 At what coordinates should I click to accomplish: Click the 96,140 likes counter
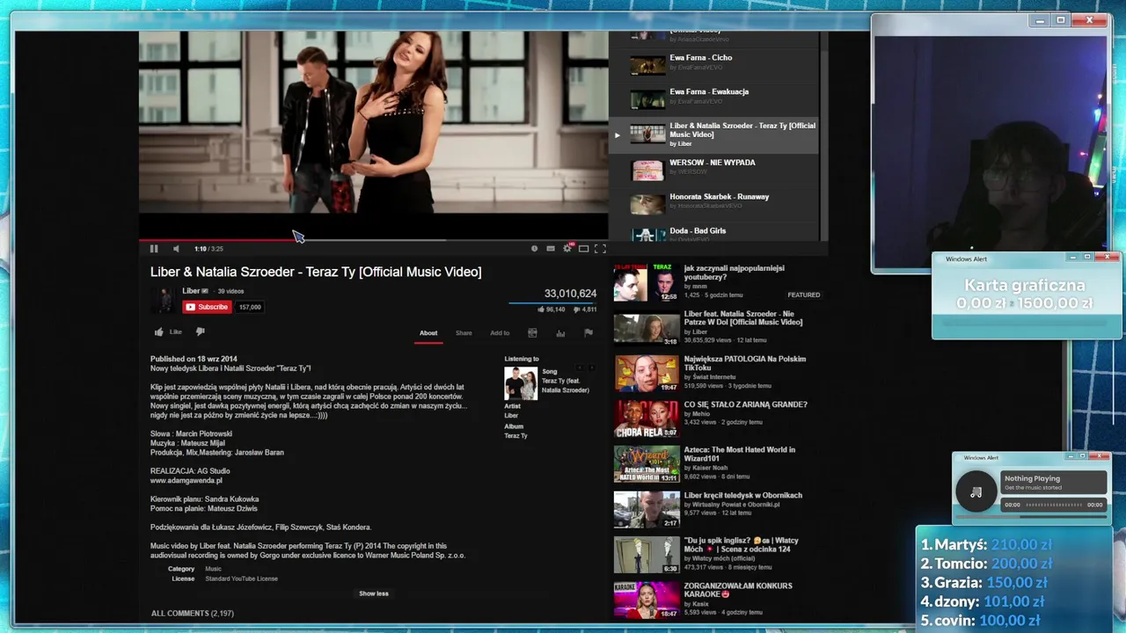point(551,309)
